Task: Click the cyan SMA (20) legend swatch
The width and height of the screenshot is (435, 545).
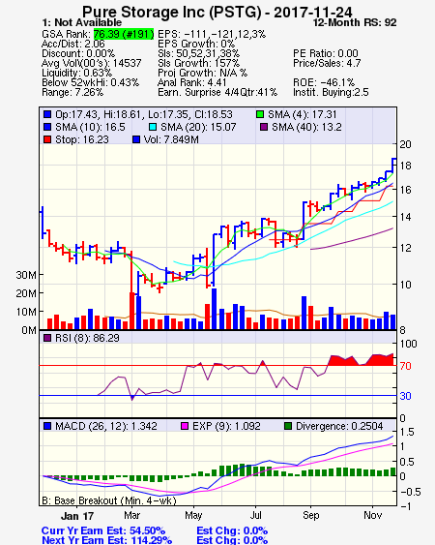Action: tap(153, 127)
